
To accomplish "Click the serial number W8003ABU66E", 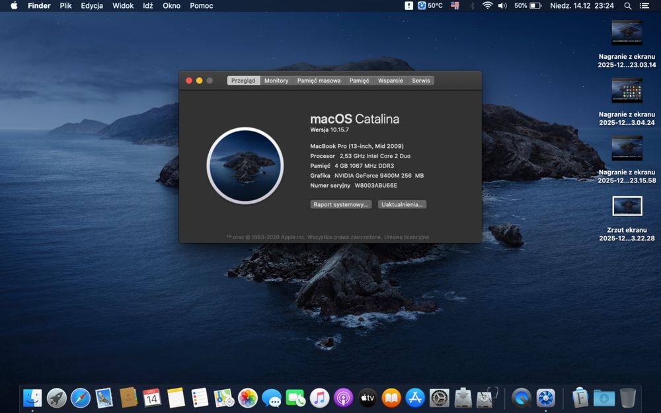I will coord(375,186).
